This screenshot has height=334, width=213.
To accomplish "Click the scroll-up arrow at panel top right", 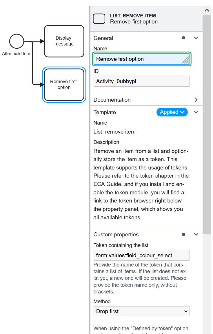I will (x=207, y=10).
